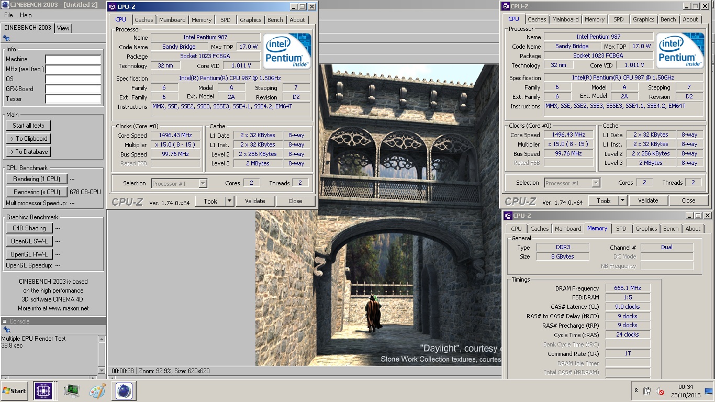Click the Intel Pentium logo in left CPU-Z window
This screenshot has height=402, width=715.
(x=287, y=51)
